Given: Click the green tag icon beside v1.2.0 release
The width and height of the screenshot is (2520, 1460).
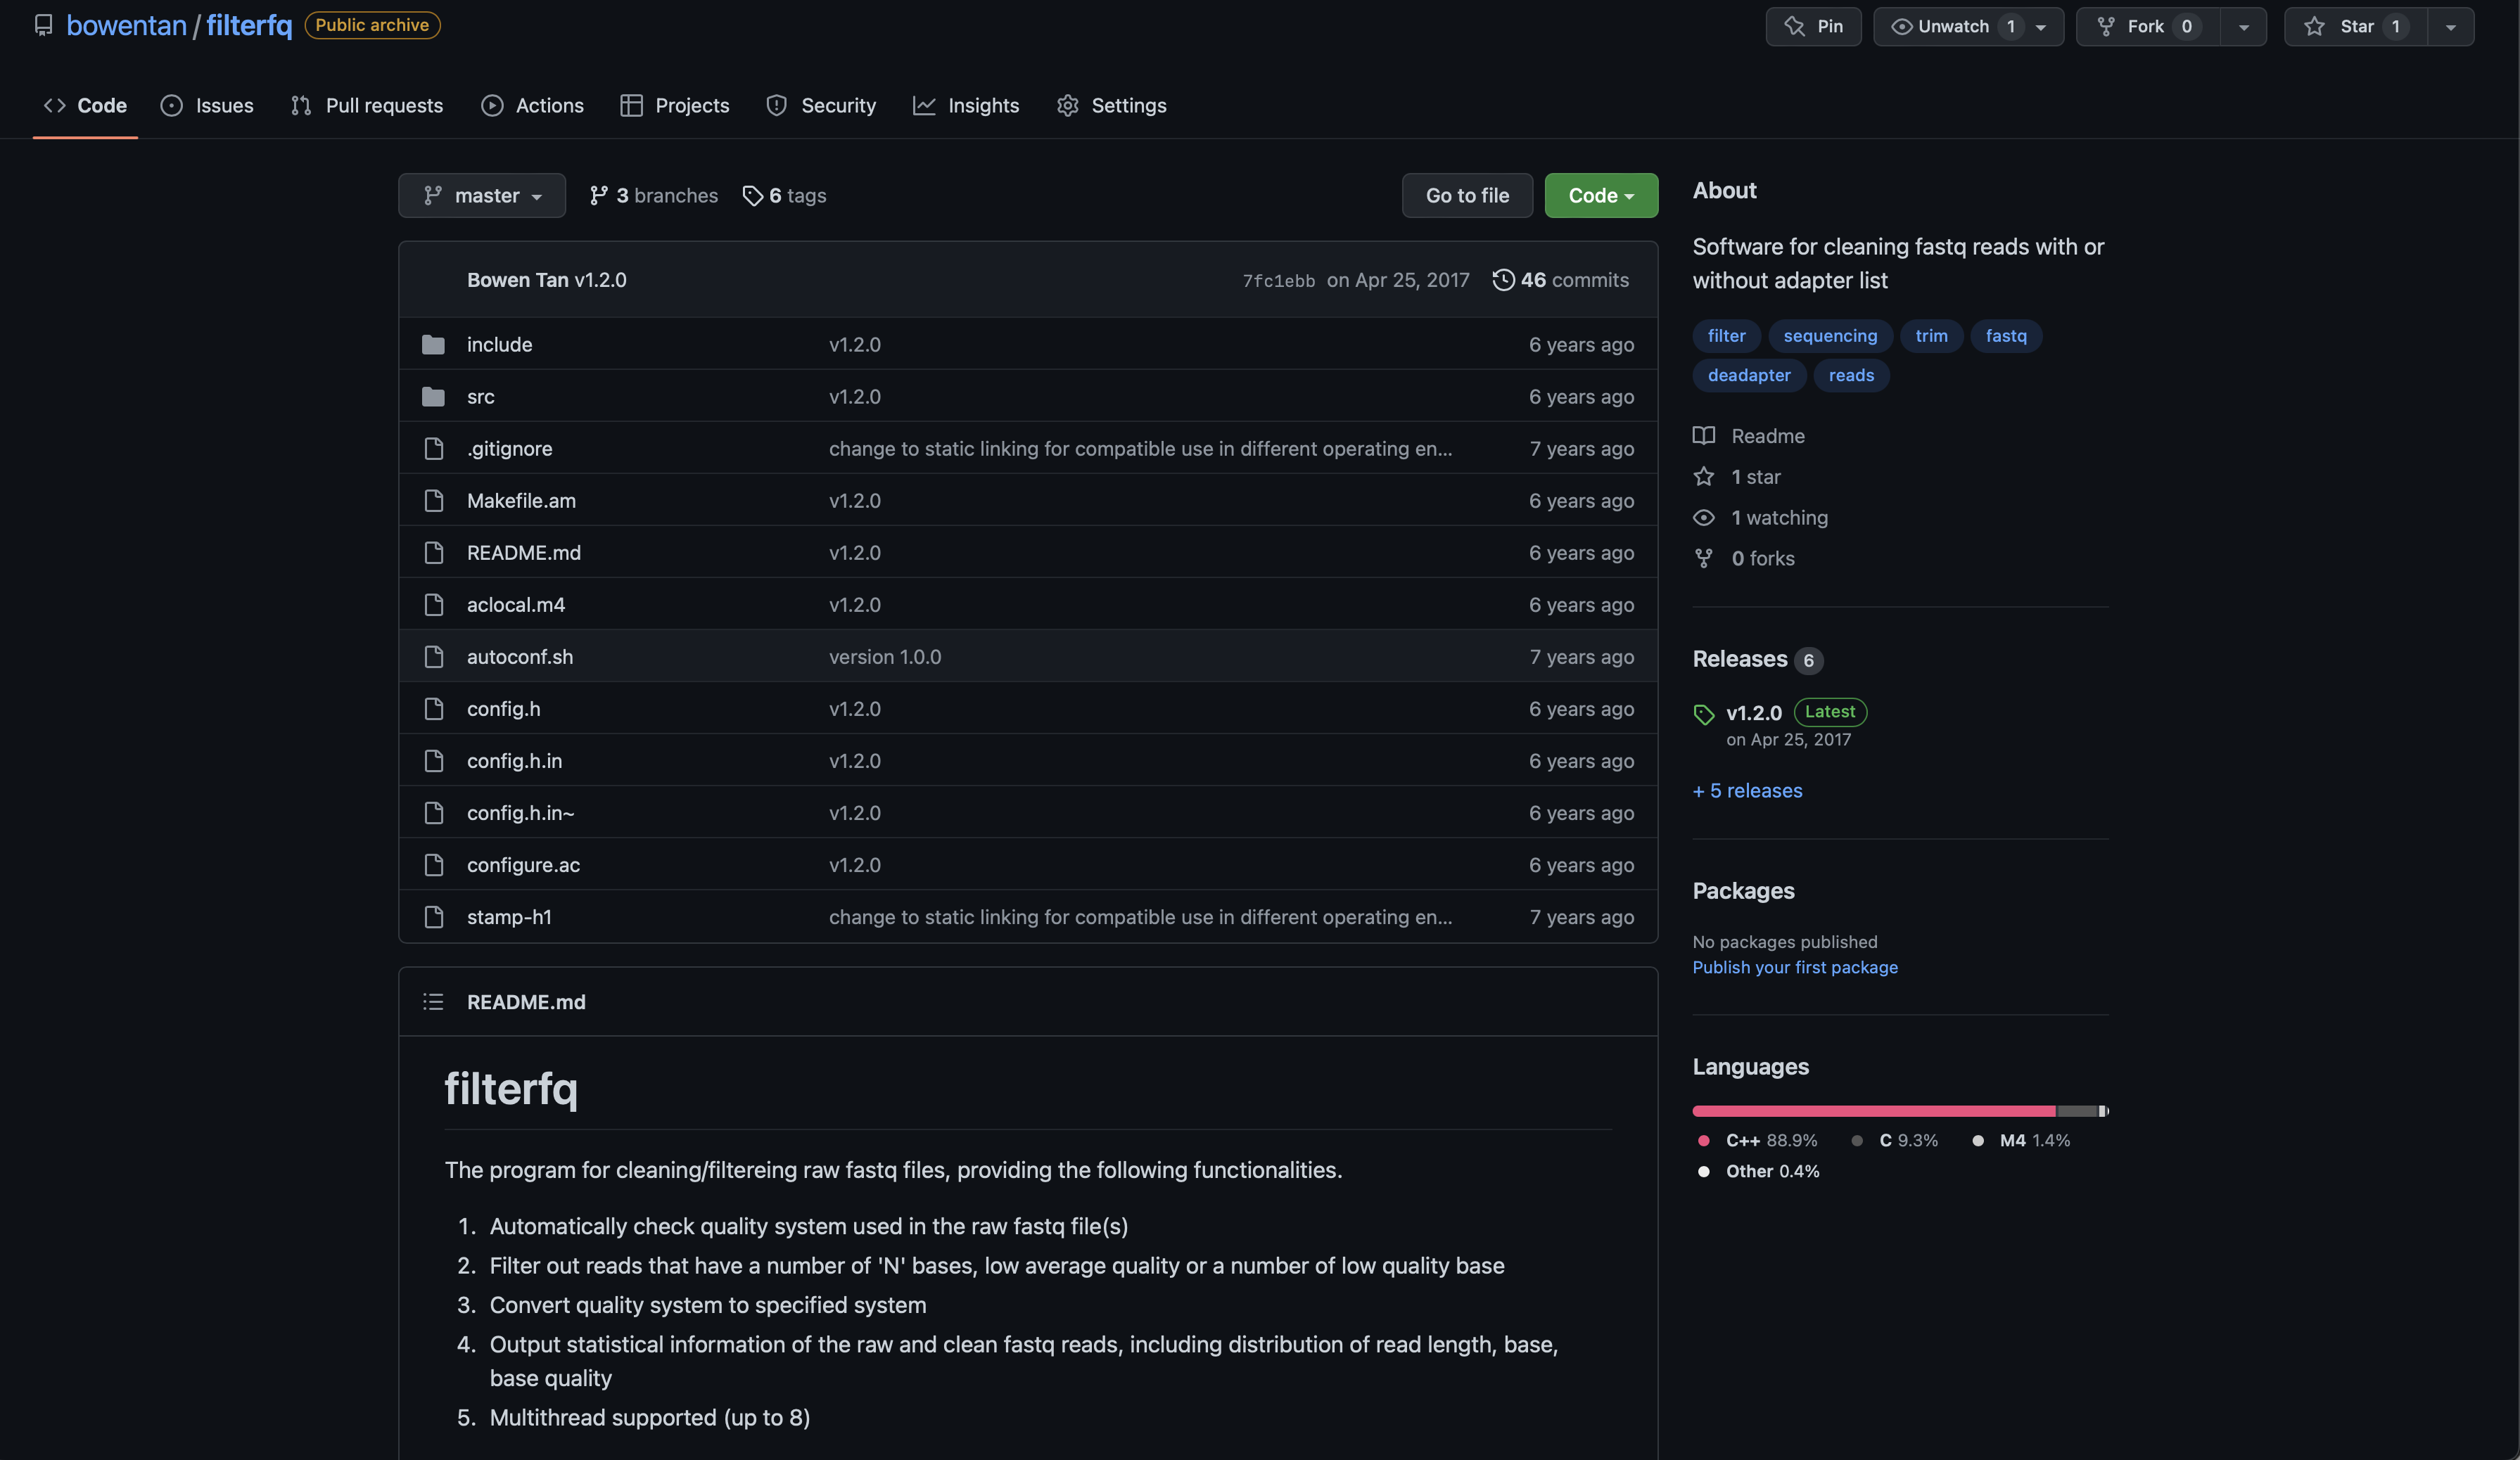Looking at the screenshot, I should click(x=1704, y=715).
